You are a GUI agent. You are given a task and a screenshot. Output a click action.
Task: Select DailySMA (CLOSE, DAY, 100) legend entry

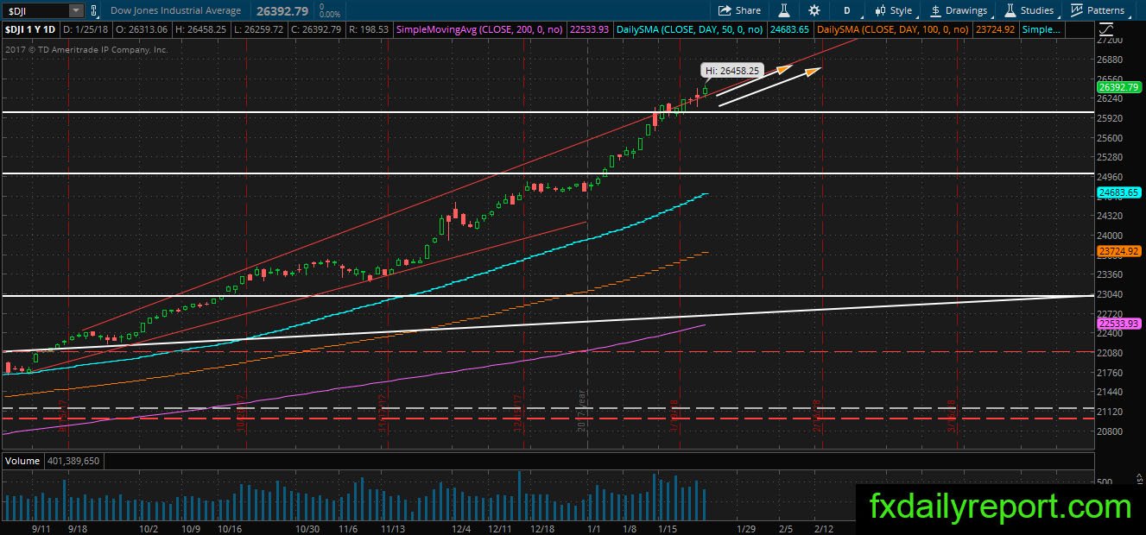[x=892, y=29]
